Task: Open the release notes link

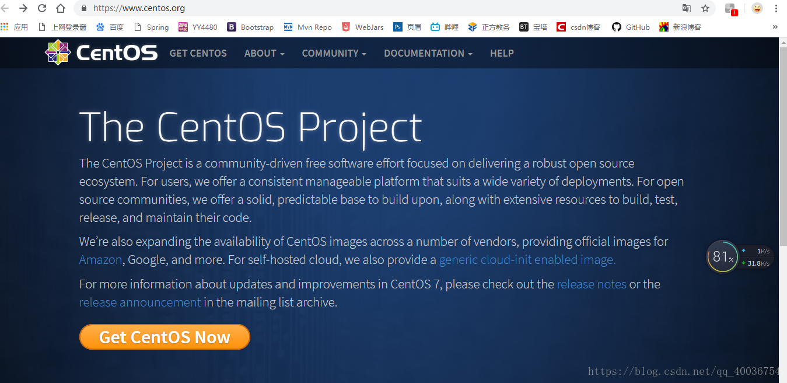Action: (x=592, y=284)
